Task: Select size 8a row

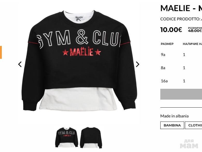Action: (181, 68)
